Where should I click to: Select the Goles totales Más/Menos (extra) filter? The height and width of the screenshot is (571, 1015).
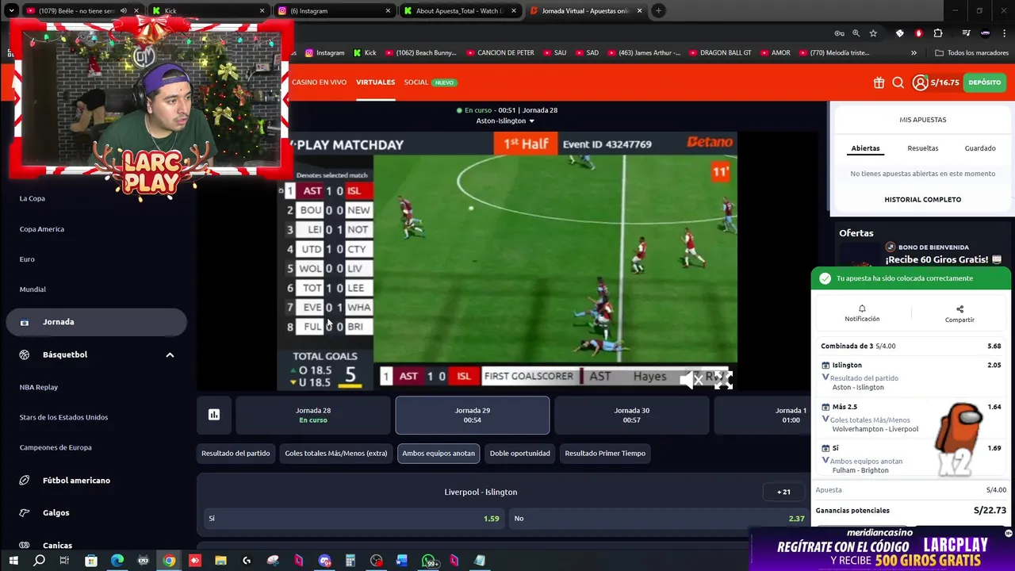(x=336, y=454)
